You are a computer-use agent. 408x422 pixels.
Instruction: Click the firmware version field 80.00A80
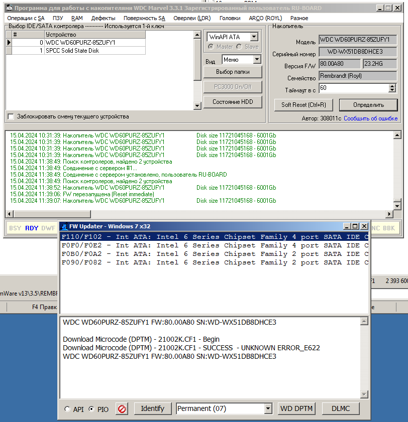(x=340, y=64)
